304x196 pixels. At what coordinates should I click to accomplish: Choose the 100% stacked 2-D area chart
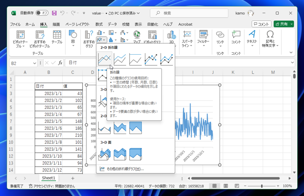click(135, 127)
